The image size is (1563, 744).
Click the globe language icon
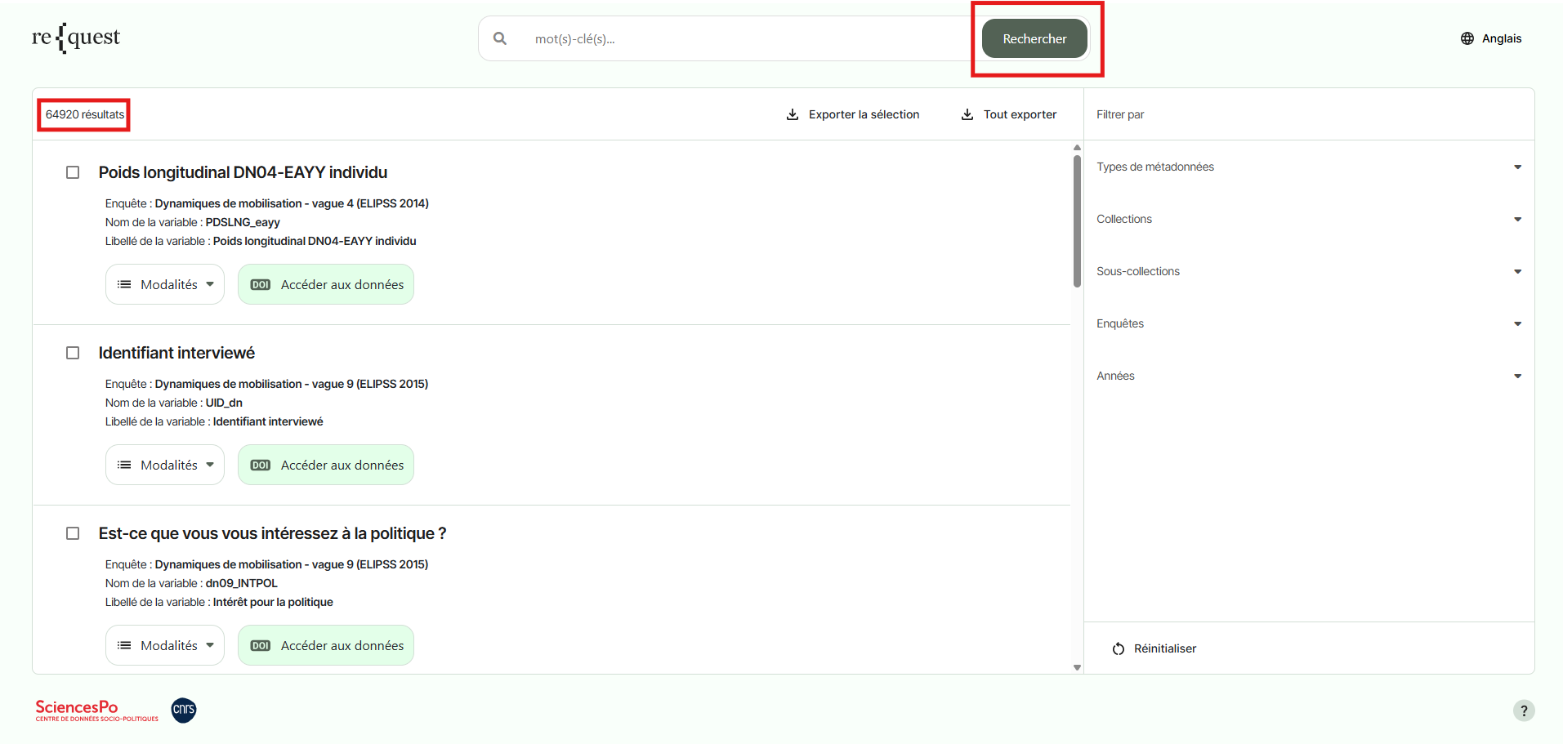point(1467,38)
